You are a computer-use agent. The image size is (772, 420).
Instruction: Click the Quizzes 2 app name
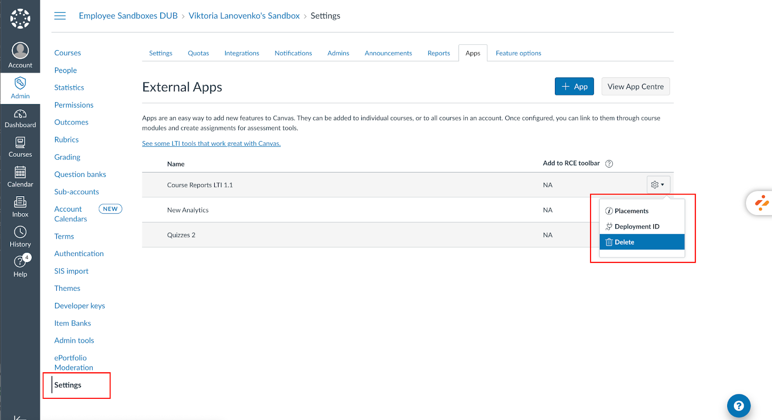click(x=181, y=235)
